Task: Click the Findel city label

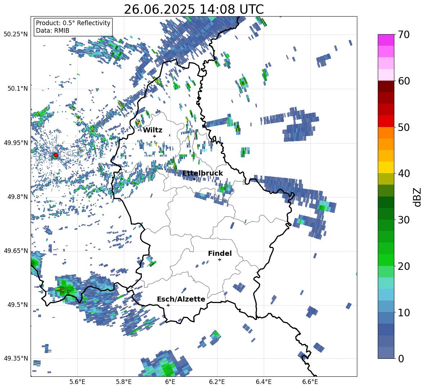Action: click(x=220, y=253)
